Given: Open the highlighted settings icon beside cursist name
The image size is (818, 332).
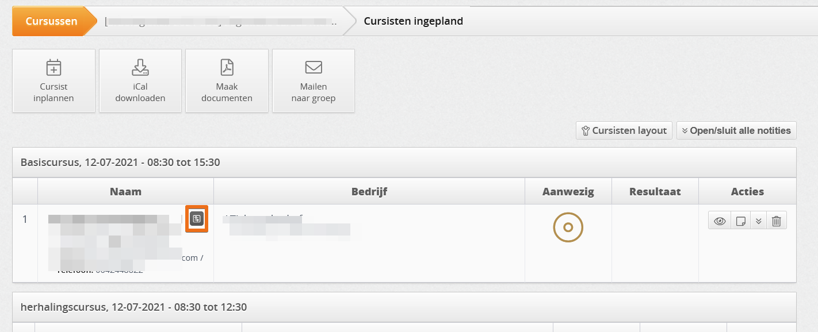Looking at the screenshot, I should 197,218.
